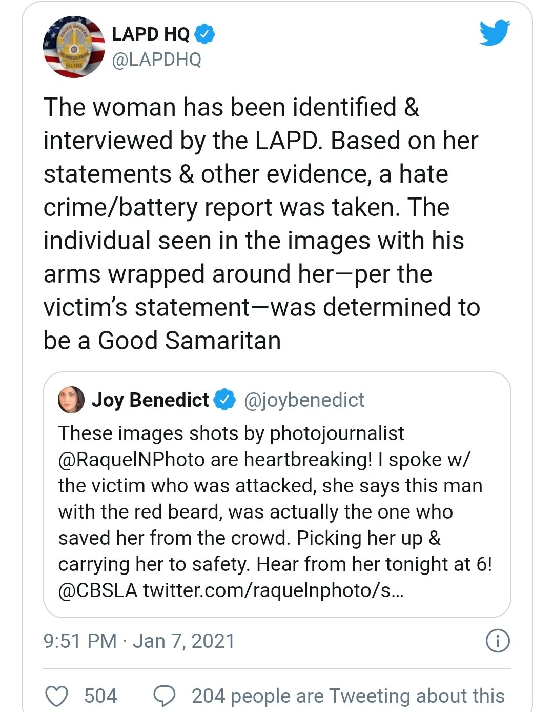Open 204 people are Tweeting about this
Image resolution: width=553 pixels, height=712 pixels.
click(348, 696)
